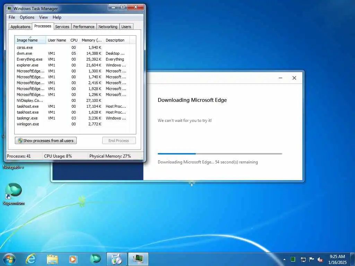Open the Help menu
The image size is (355, 266).
tap(57, 17)
